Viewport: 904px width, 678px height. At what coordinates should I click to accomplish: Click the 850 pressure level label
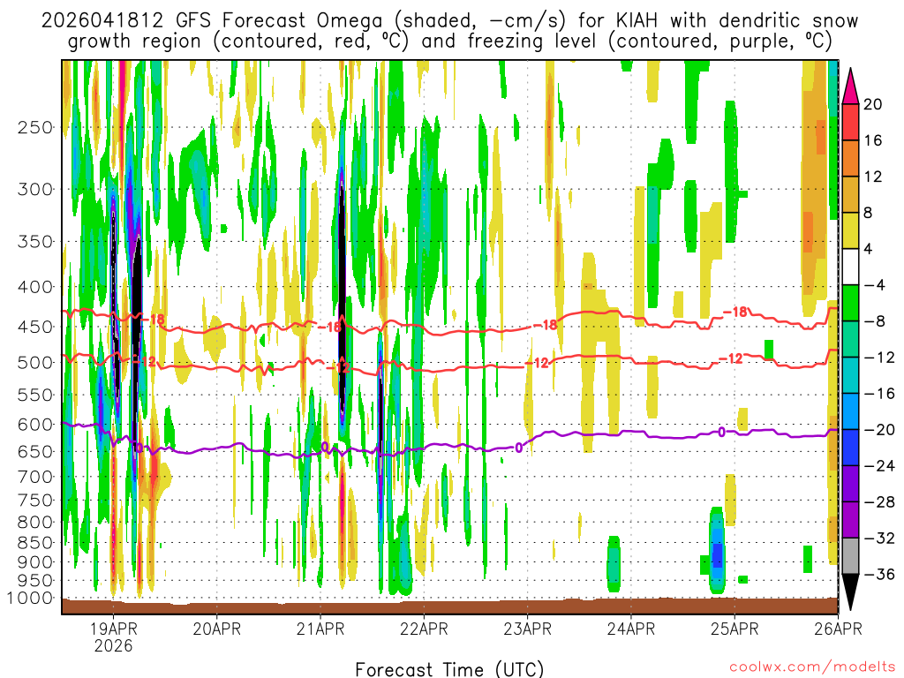tap(35, 543)
